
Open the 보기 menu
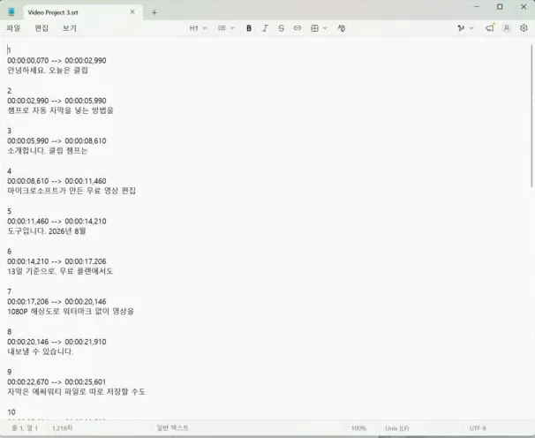pyautogui.click(x=69, y=28)
